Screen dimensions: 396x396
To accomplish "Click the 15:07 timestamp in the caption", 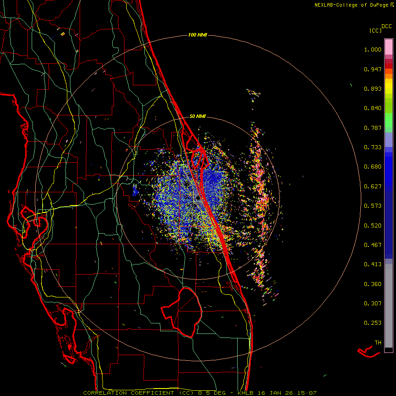I will click(307, 393).
